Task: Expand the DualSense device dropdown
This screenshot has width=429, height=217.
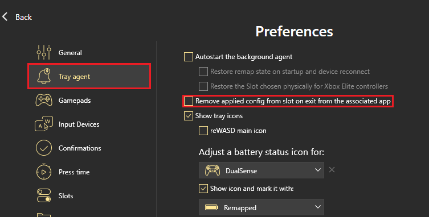Action: pyautogui.click(x=262, y=170)
